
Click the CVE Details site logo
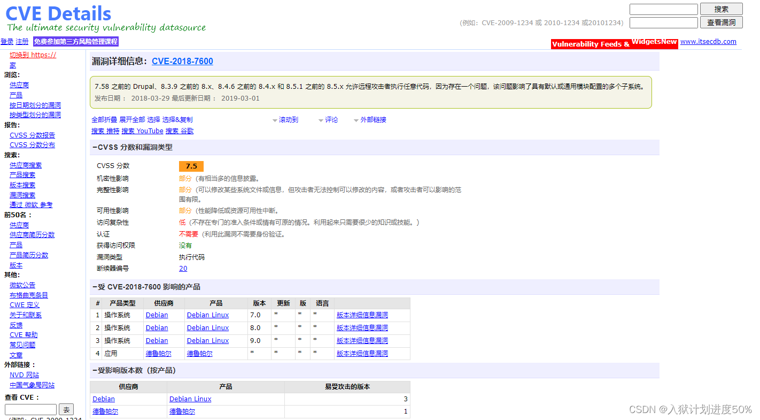[x=59, y=13]
